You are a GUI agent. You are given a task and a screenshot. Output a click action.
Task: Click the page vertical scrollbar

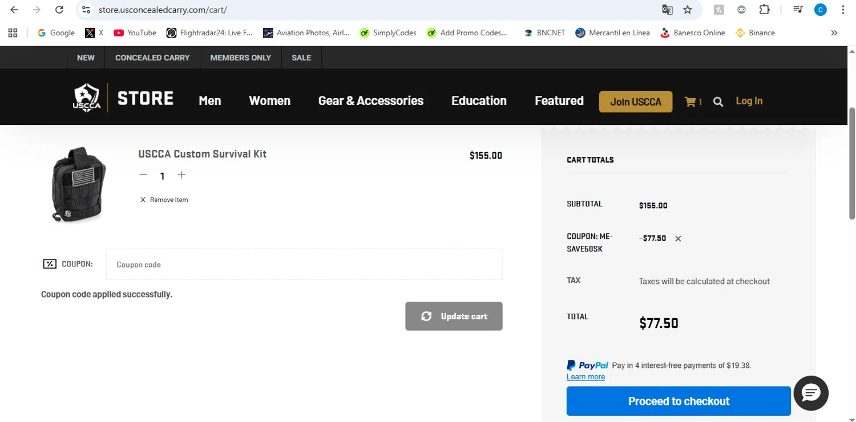(852, 163)
